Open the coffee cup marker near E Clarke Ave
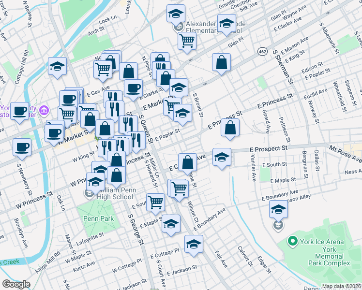This screenshot has height=290, width=362. [133, 90]
